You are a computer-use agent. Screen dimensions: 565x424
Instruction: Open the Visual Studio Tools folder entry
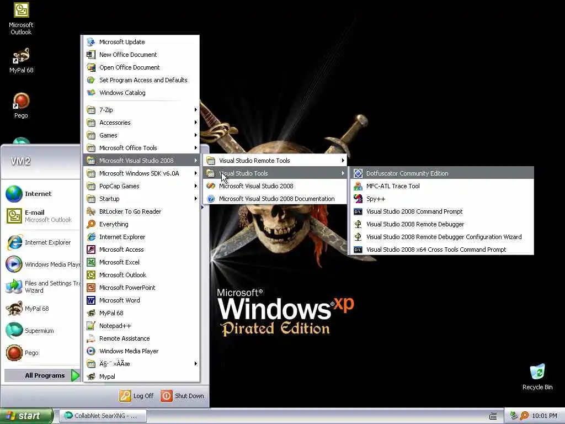coord(275,173)
